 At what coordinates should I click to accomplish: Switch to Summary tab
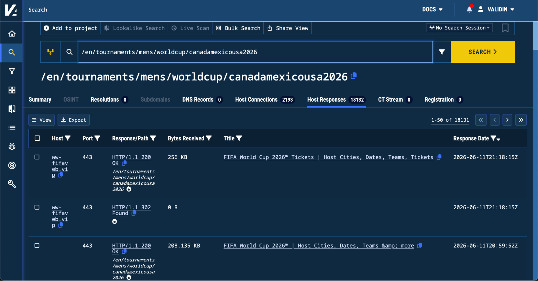pos(40,100)
